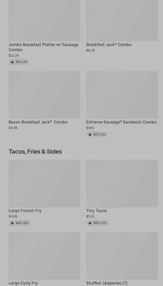Select Large Curly Fry item name
Viewport: 163px width, 286px height.
(x=23, y=283)
